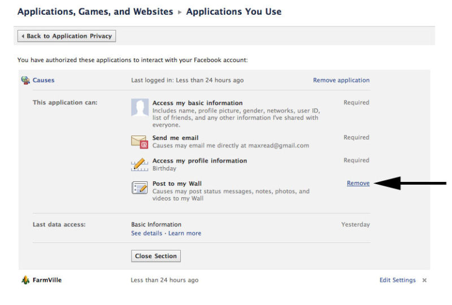Viewport: 452px width, 305px height.
Task: Click the FarmVille corn icon
Action: click(x=25, y=280)
